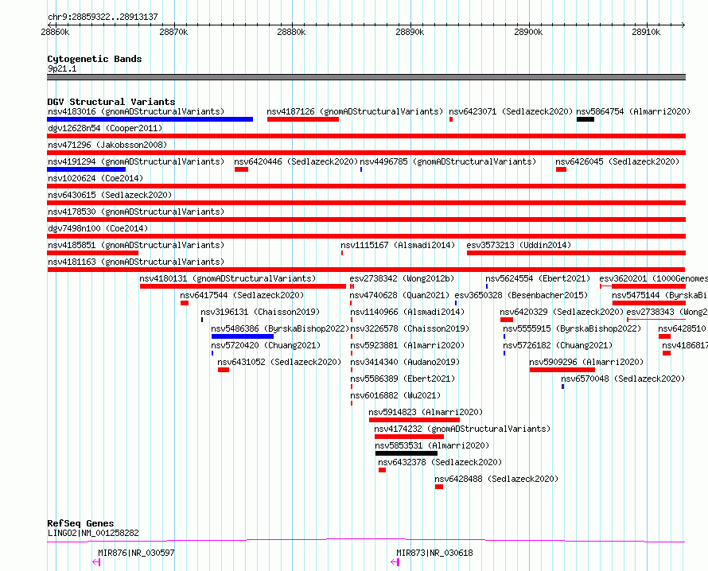Click nsv3414340 (Audano2019) label
This screenshot has width=708, height=571.
pyautogui.click(x=405, y=362)
